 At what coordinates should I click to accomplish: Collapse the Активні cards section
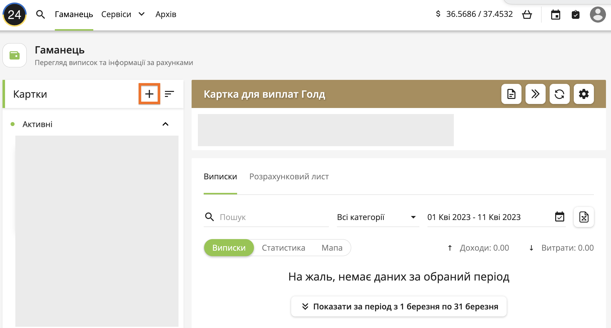[165, 124]
